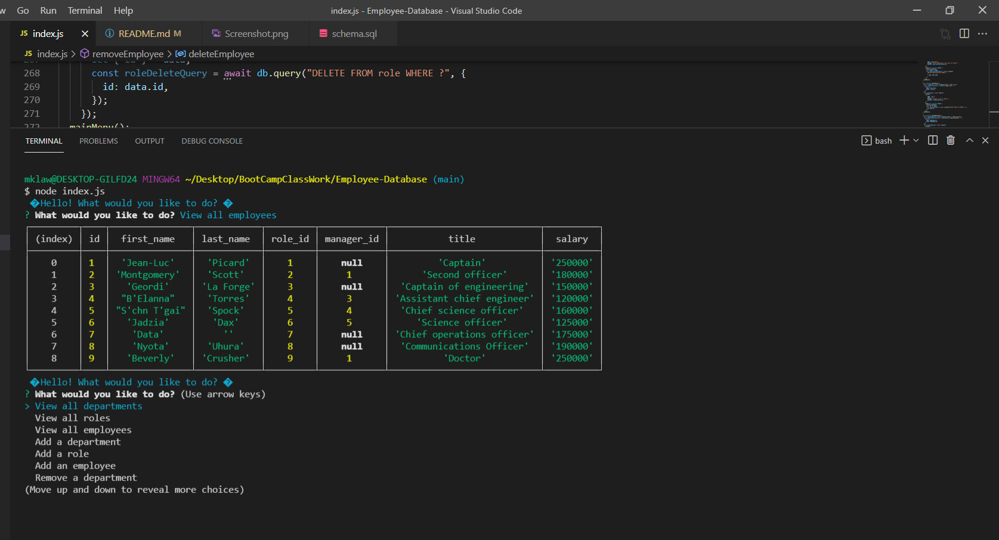Open the schema.sql tab
999x540 pixels.
pos(354,33)
